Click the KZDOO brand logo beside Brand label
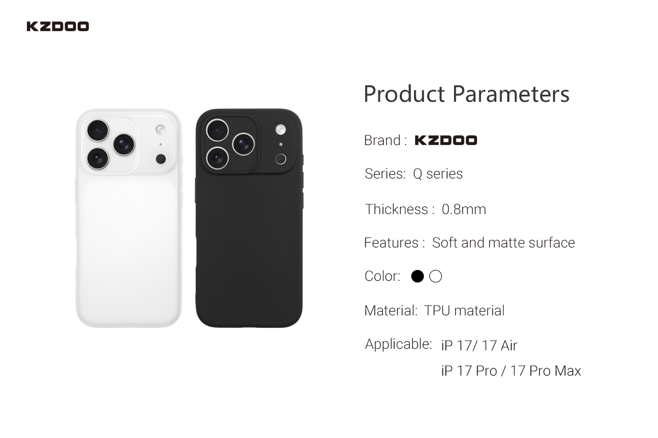This screenshot has height=438, width=658. coord(445,140)
